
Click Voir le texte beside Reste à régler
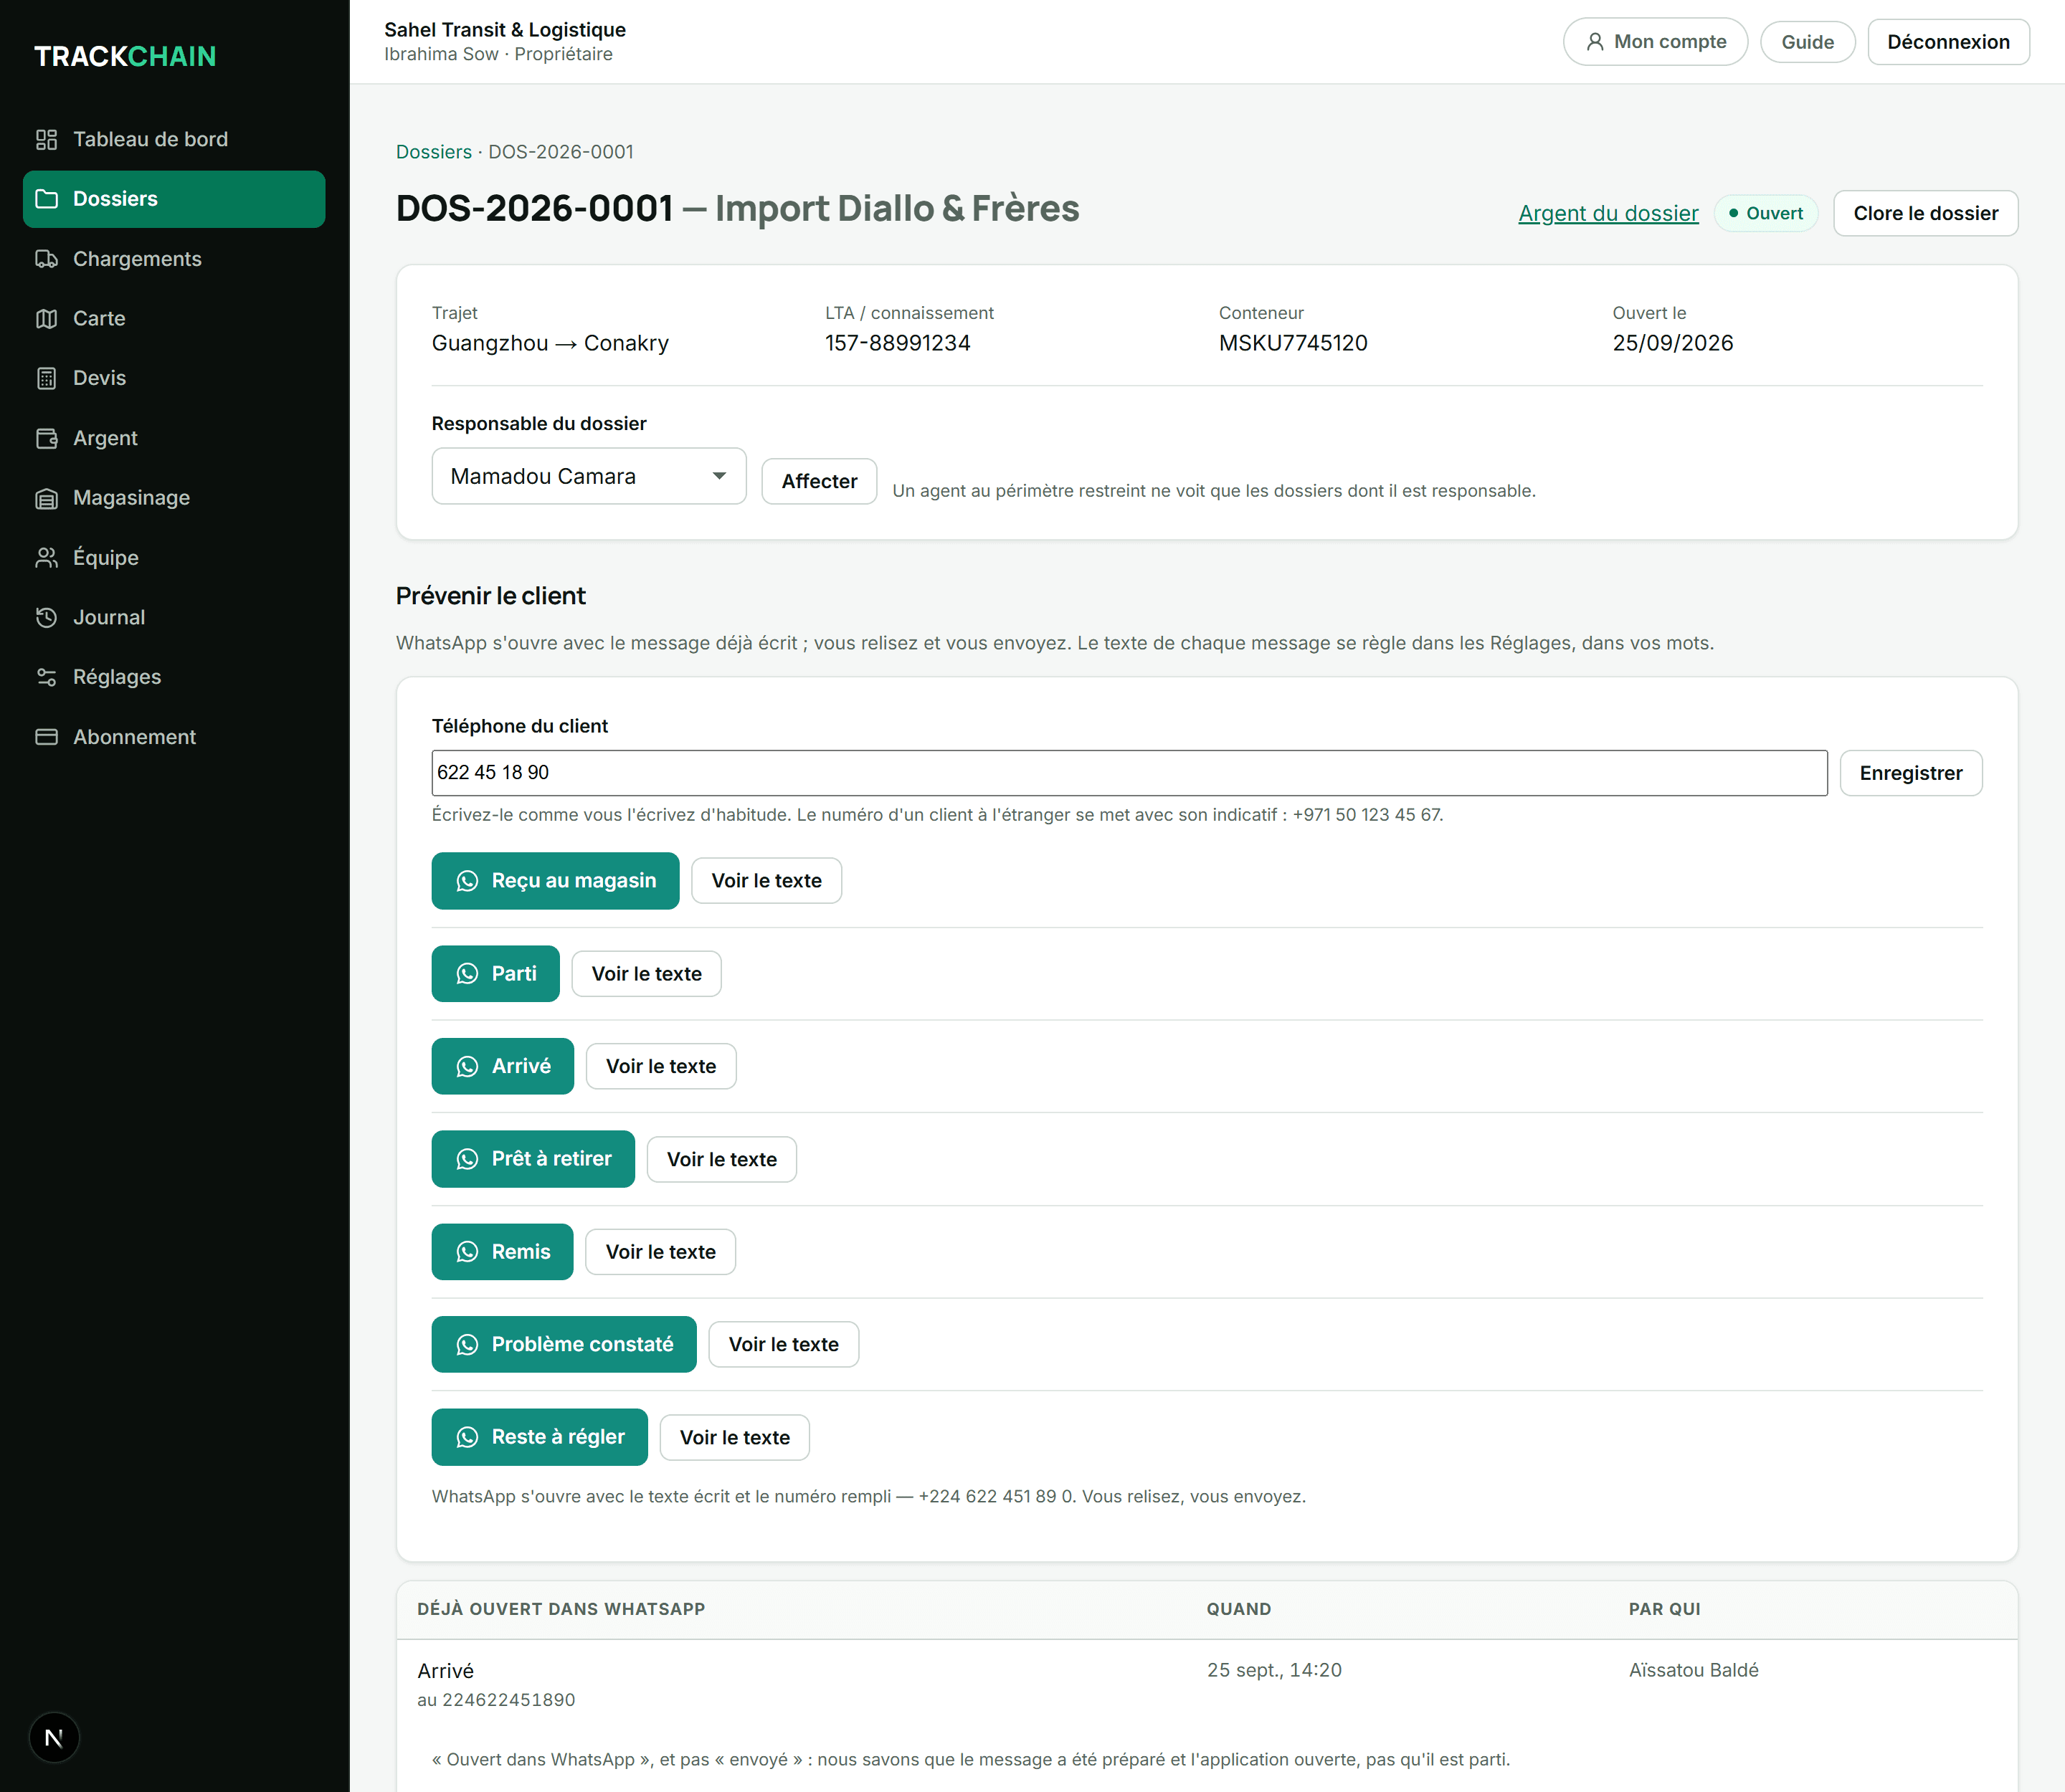click(734, 1438)
